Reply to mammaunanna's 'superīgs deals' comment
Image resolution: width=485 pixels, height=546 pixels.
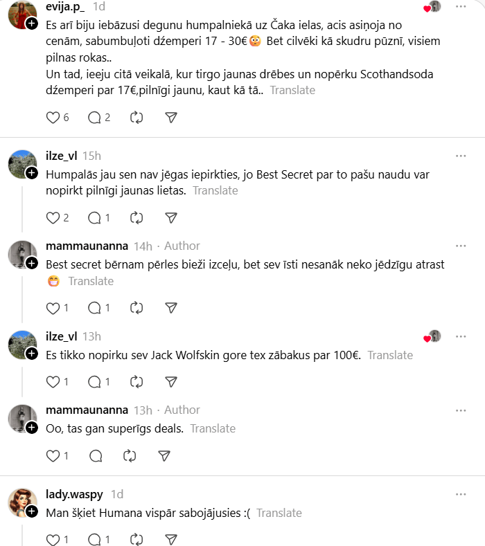96,455
